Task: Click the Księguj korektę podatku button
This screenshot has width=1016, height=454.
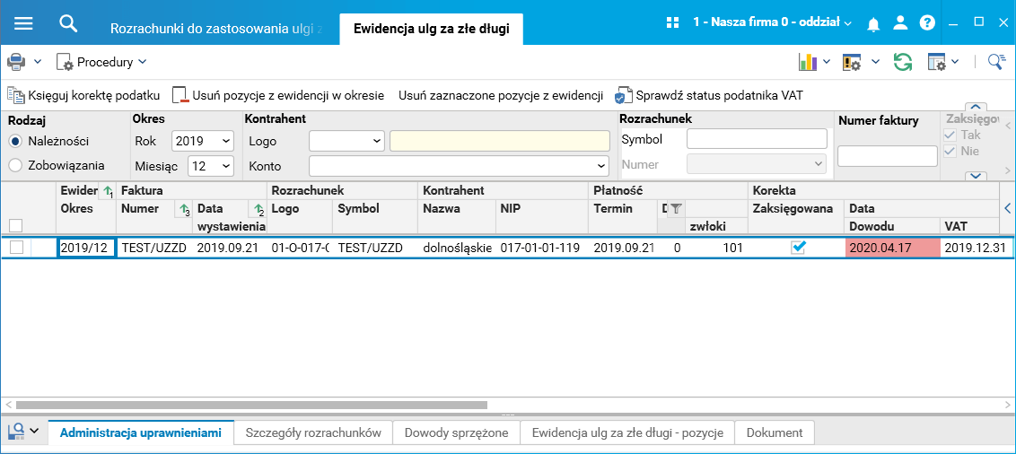Action: click(x=83, y=95)
